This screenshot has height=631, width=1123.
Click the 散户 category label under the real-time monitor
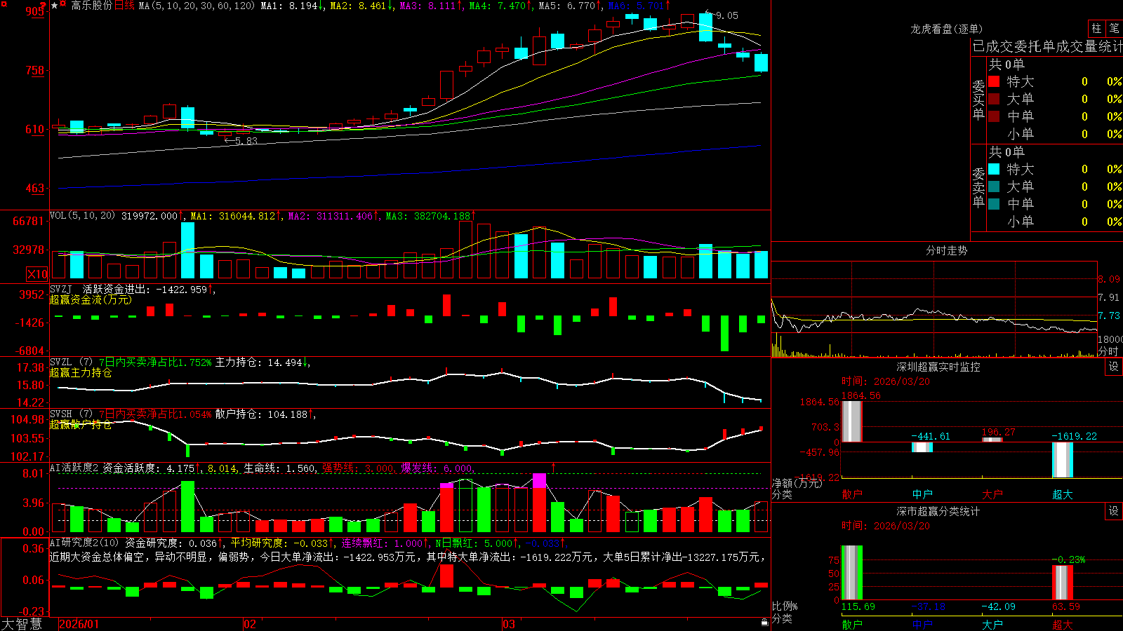pos(851,494)
